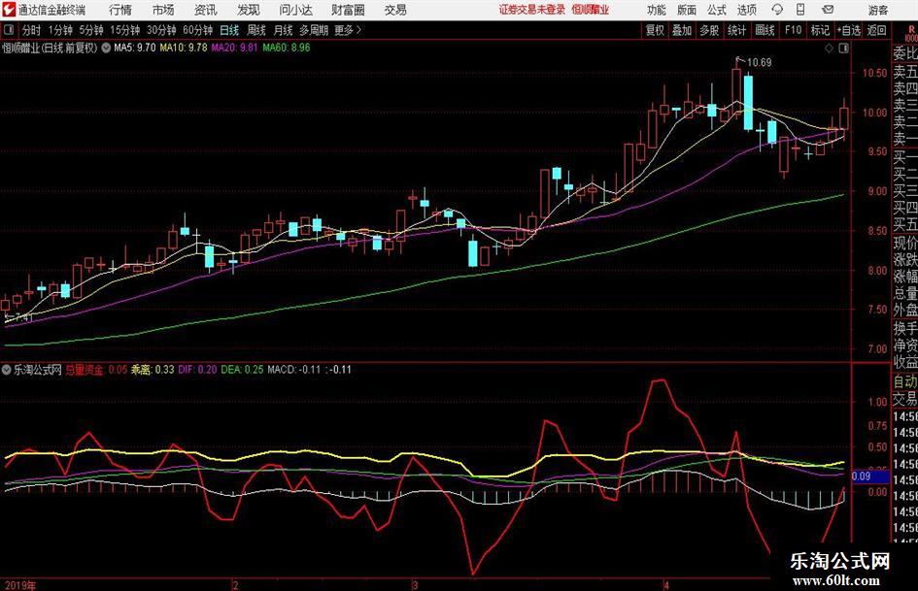Switch to the 月线 monthly tab
Viewport: 918px width, 591px height.
click(283, 30)
